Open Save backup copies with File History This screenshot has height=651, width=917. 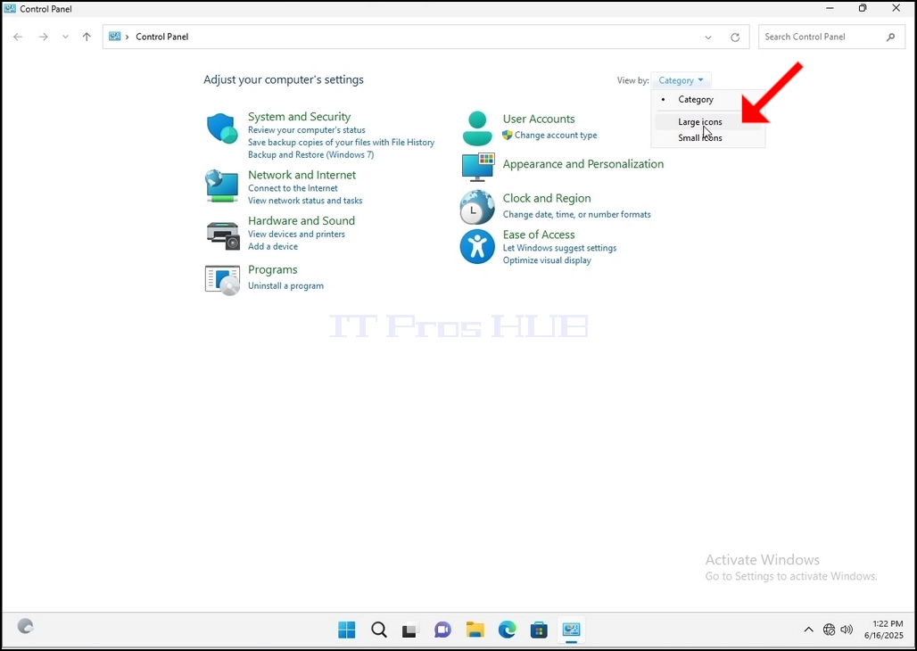(341, 142)
